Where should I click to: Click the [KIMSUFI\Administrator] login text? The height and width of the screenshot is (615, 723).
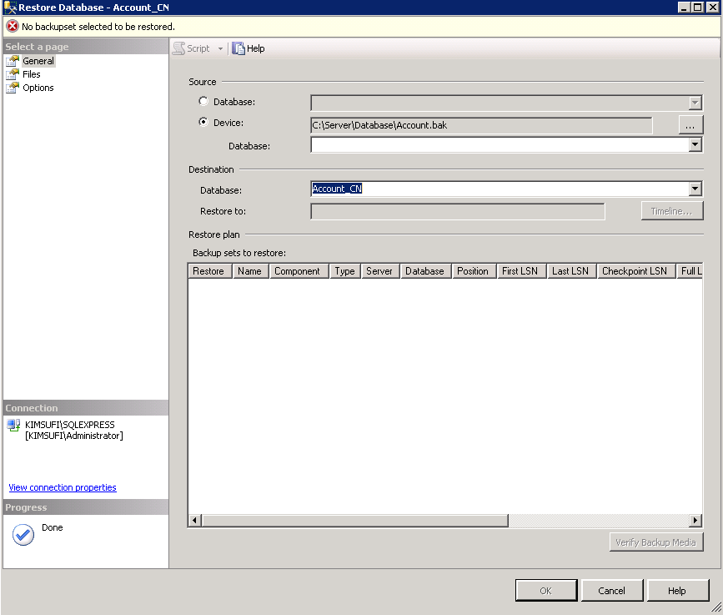(73, 436)
